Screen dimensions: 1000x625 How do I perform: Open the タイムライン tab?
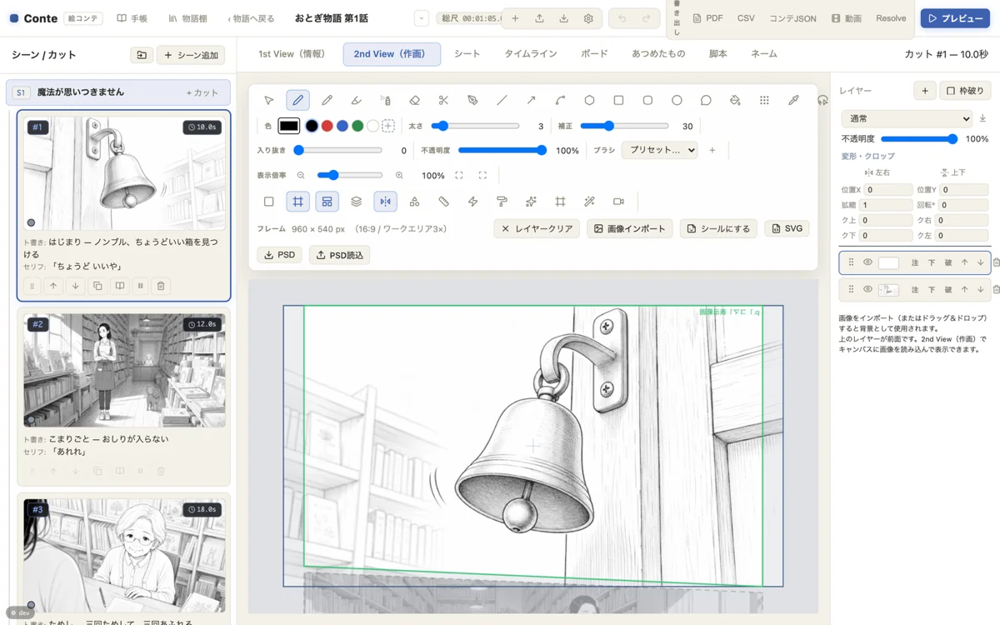point(531,54)
